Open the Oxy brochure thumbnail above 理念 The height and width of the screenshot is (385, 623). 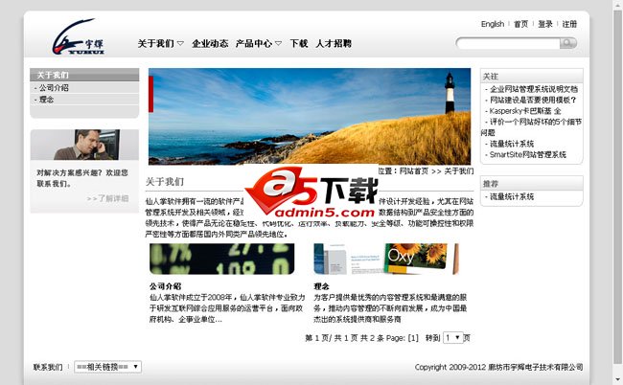[386, 259]
